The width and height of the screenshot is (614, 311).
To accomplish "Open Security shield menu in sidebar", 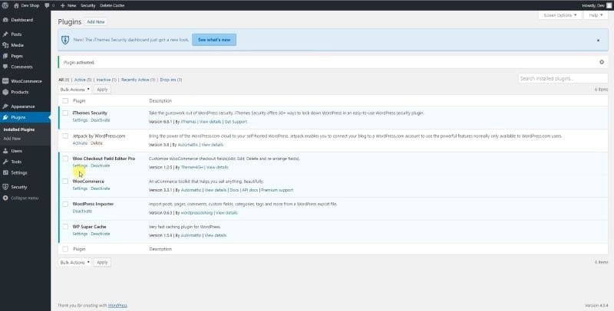I will point(5,187).
